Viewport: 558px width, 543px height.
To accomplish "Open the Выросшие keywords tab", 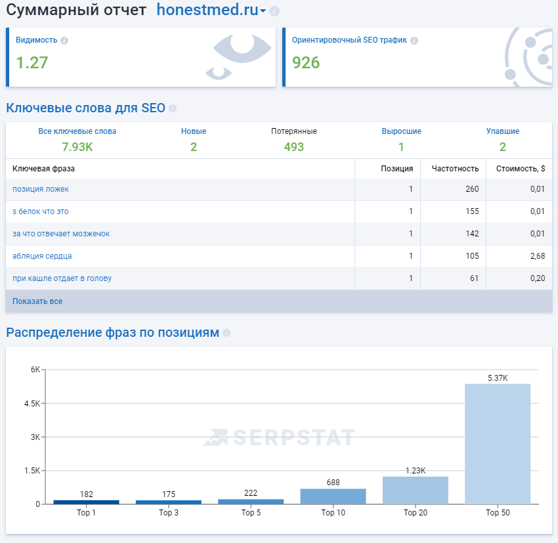I will click(401, 131).
